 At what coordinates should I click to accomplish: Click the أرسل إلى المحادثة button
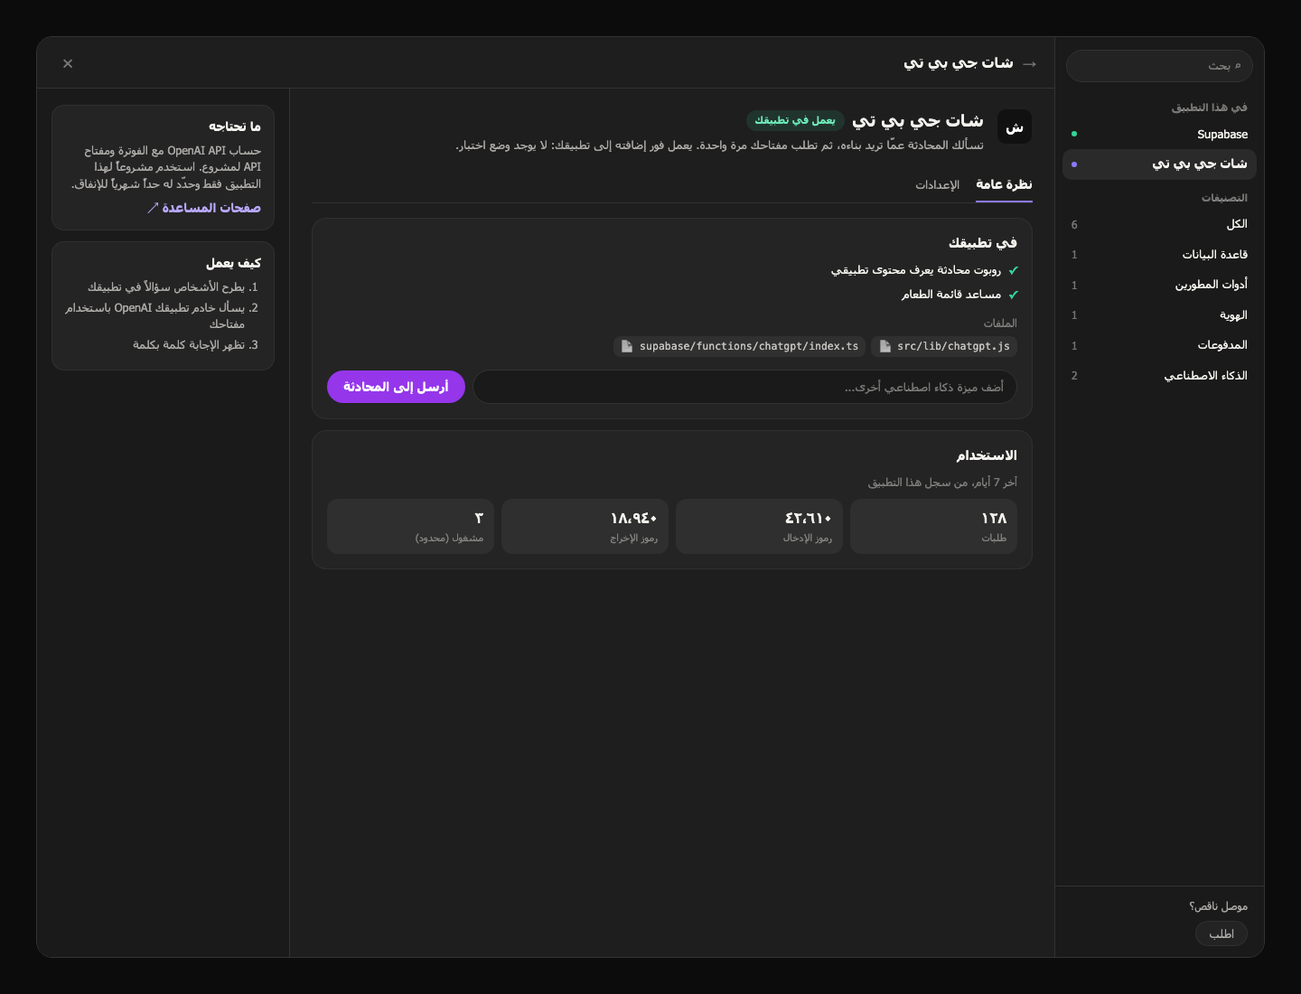(396, 387)
